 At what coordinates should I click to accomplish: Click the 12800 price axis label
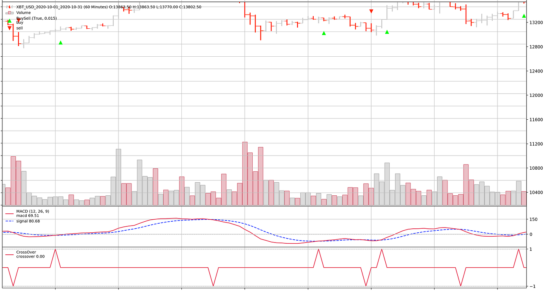coord(536,47)
